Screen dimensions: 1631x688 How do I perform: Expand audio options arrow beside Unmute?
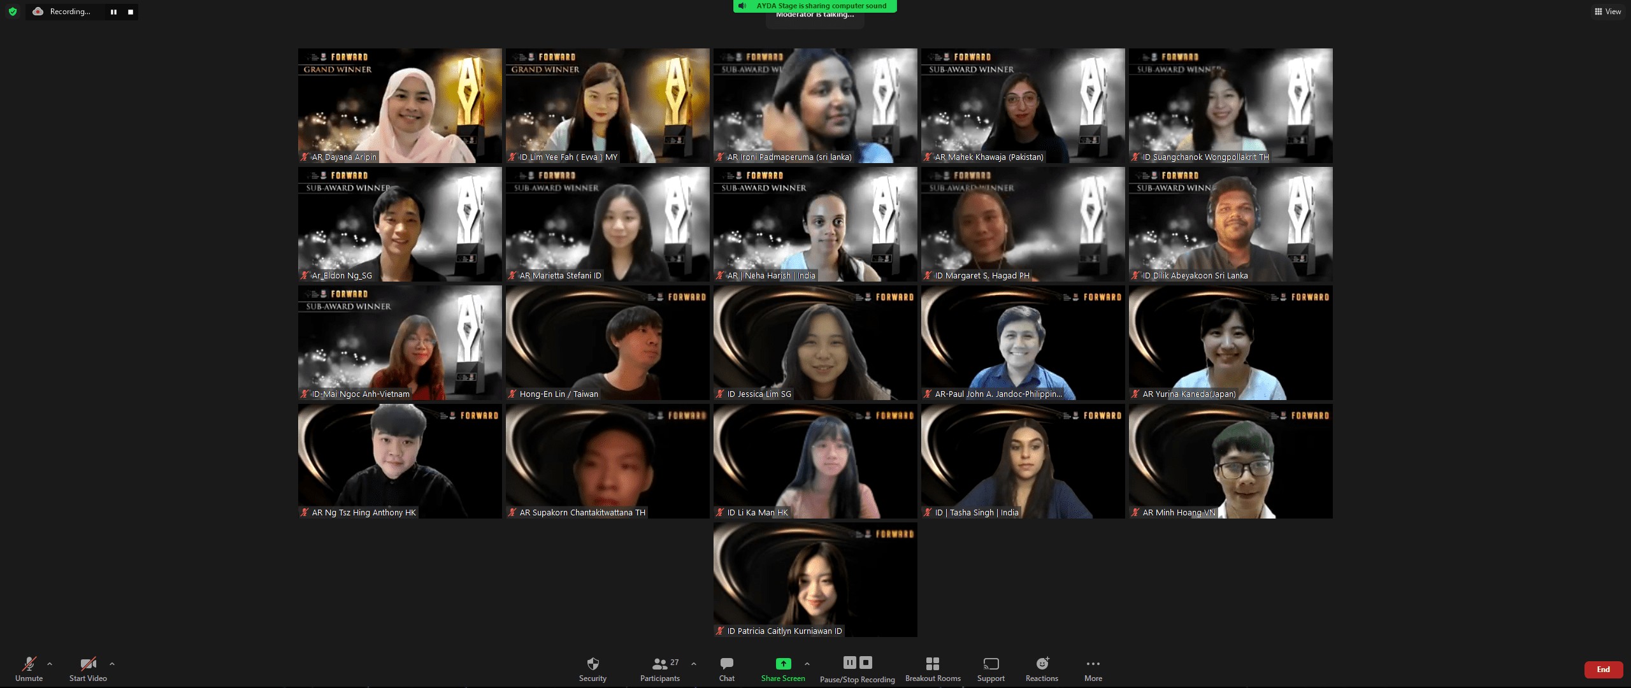[x=50, y=664]
